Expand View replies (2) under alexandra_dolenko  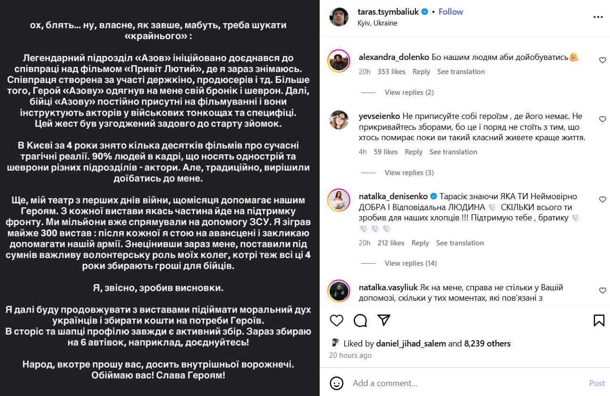click(x=409, y=93)
